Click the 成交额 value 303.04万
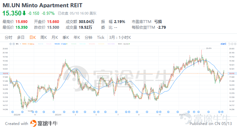This screenshot has width=237, height=130. (x=87, y=22)
